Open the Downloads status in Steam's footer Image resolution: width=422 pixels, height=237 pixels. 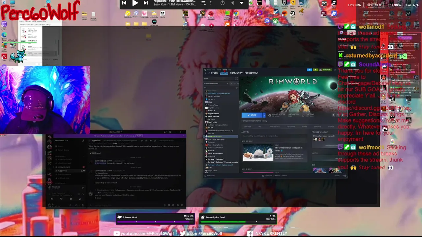point(275,176)
